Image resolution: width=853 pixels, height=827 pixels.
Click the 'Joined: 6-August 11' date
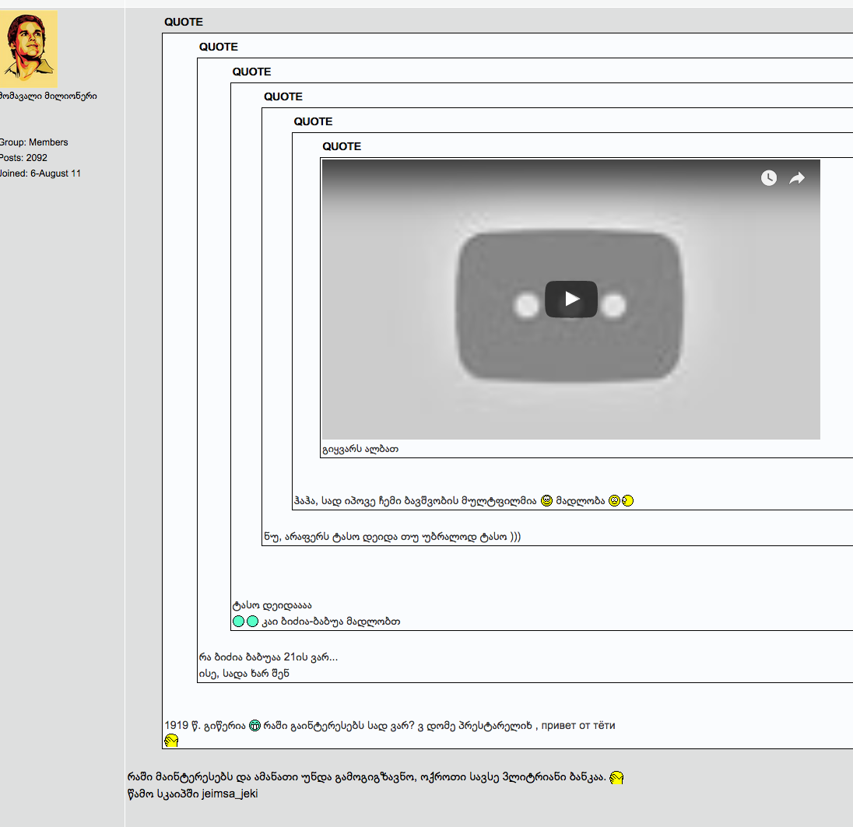click(x=40, y=173)
